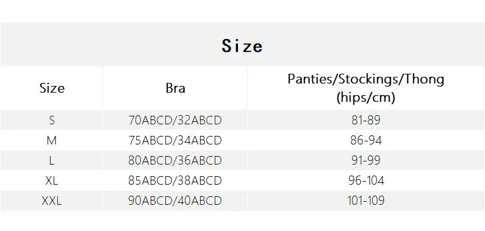Click the 86-94 hips value
The height and width of the screenshot is (231, 485).
tap(366, 141)
